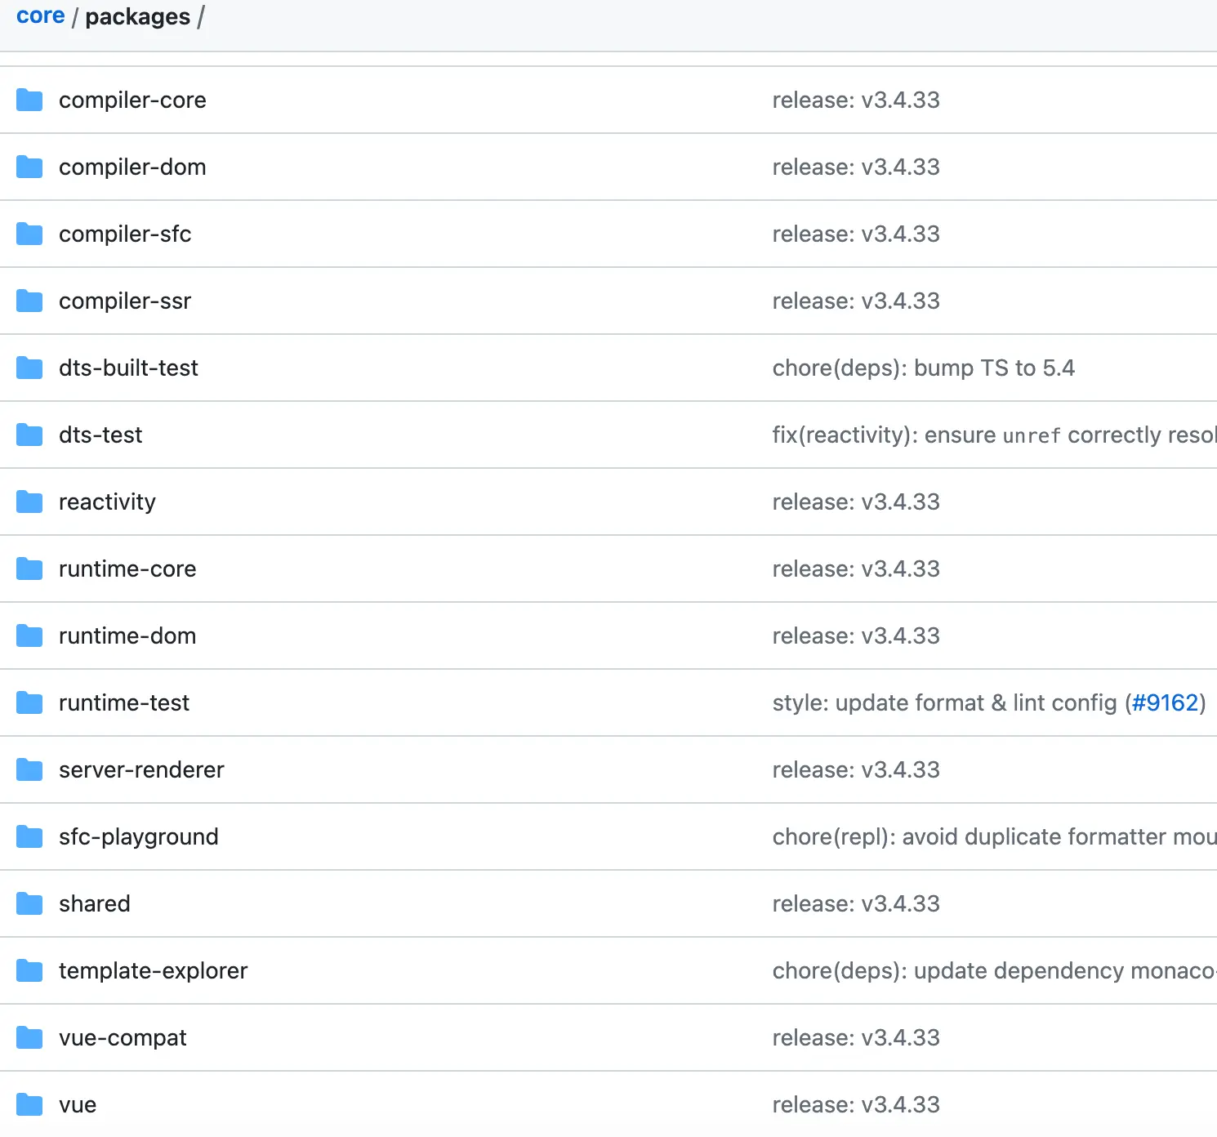
Task: Open the compiler-ssr directory link
Action: pyautogui.click(x=125, y=301)
